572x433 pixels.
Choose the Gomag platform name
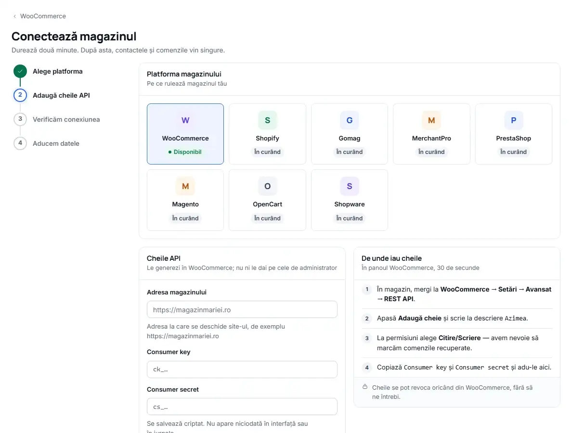click(350, 139)
